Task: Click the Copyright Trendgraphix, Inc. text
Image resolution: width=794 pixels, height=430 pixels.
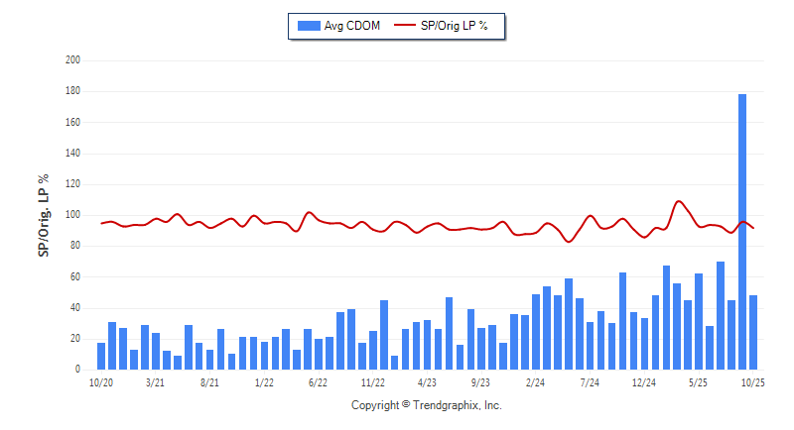Action: (427, 405)
